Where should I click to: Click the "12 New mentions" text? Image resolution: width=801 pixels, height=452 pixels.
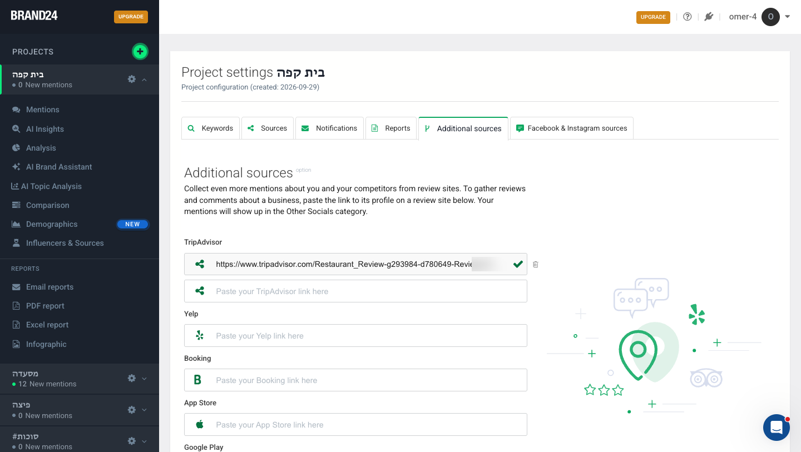point(47,384)
